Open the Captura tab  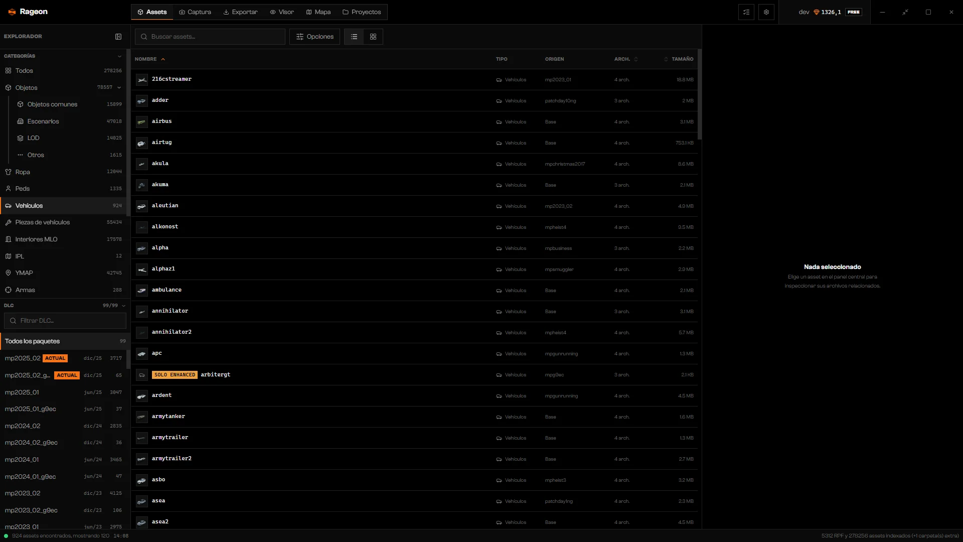195,12
